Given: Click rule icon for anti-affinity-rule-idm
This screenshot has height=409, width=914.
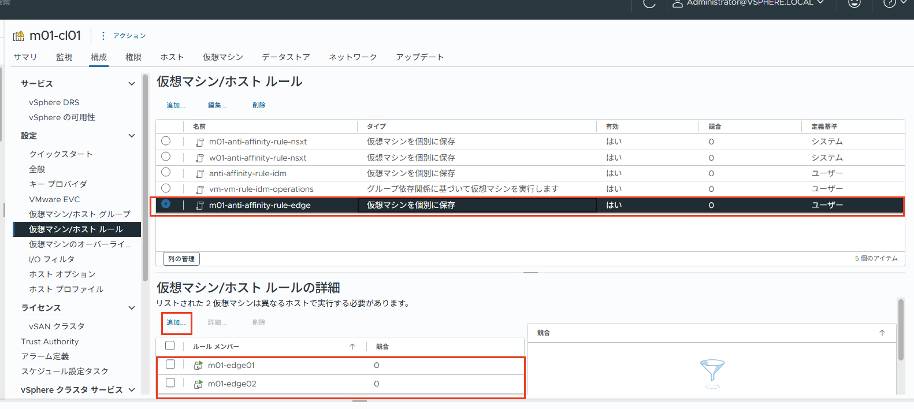Looking at the screenshot, I should [x=200, y=173].
